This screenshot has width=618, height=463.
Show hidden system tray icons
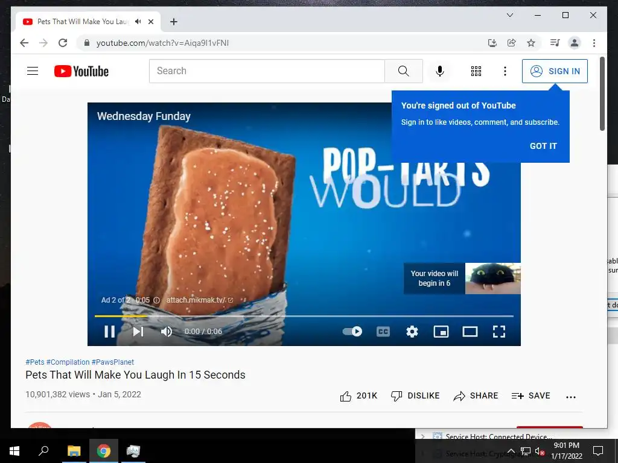pos(511,451)
